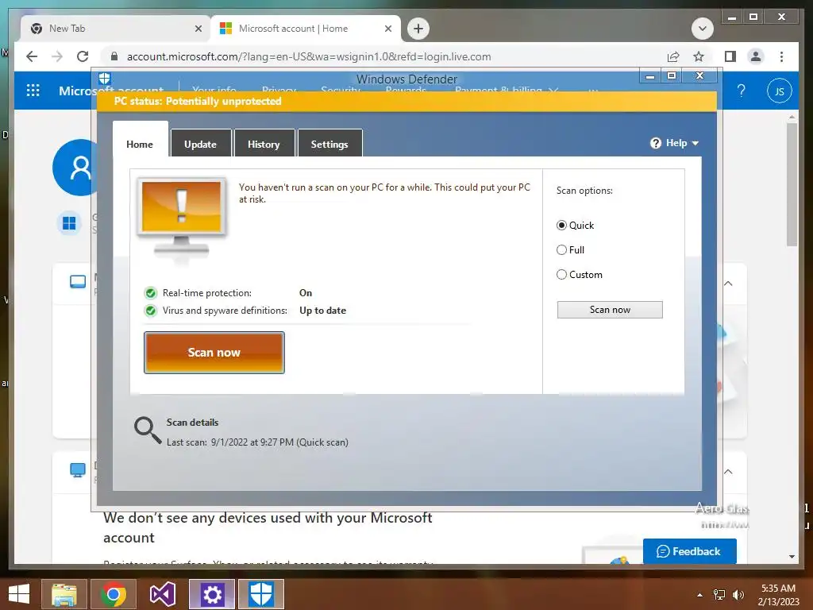Image resolution: width=813 pixels, height=610 pixels.
Task: Open the JS account avatar menu
Action: 779,91
